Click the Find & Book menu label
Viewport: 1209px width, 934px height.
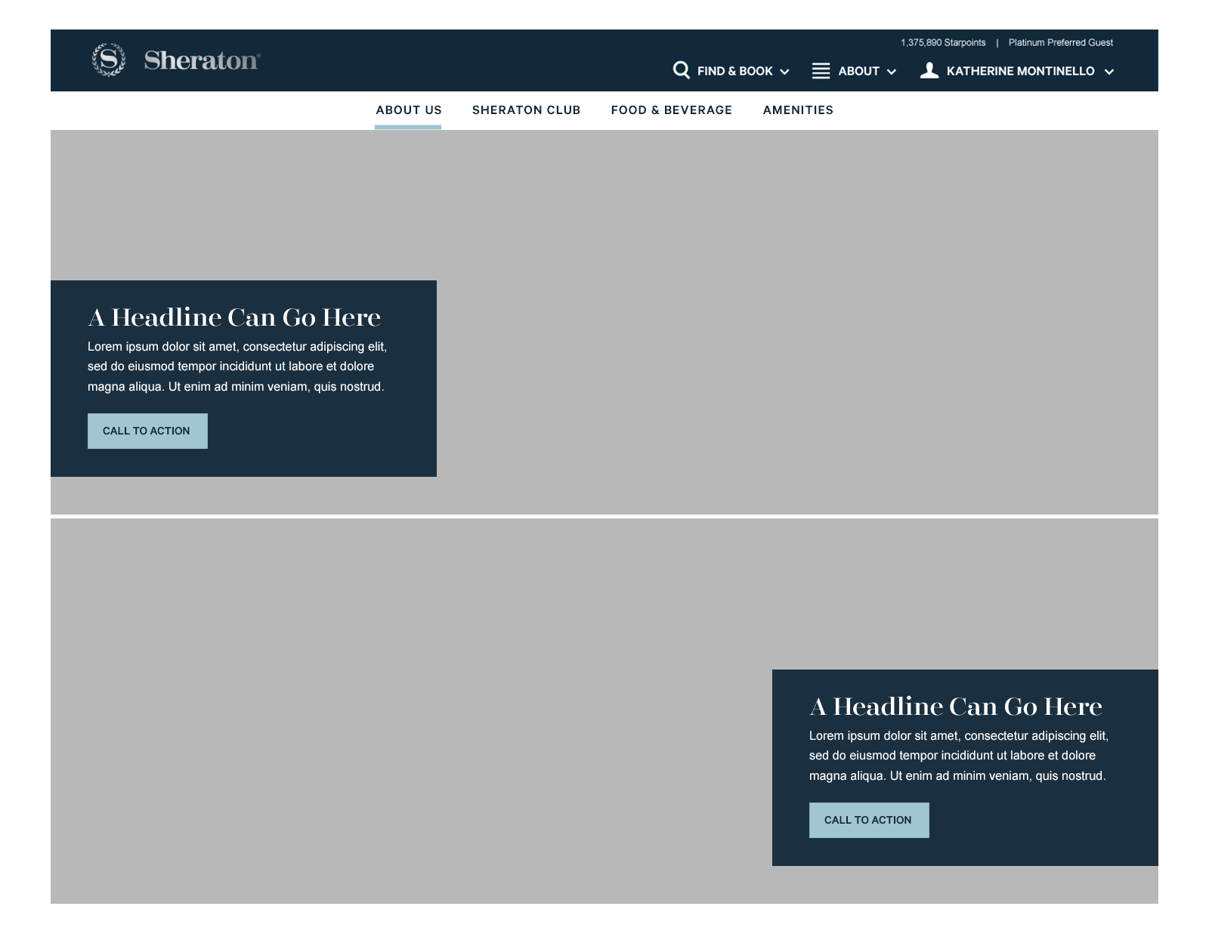point(734,71)
